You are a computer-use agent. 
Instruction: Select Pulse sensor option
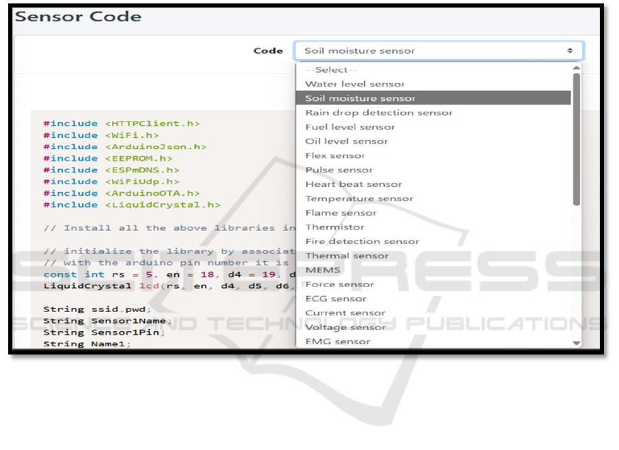(339, 170)
